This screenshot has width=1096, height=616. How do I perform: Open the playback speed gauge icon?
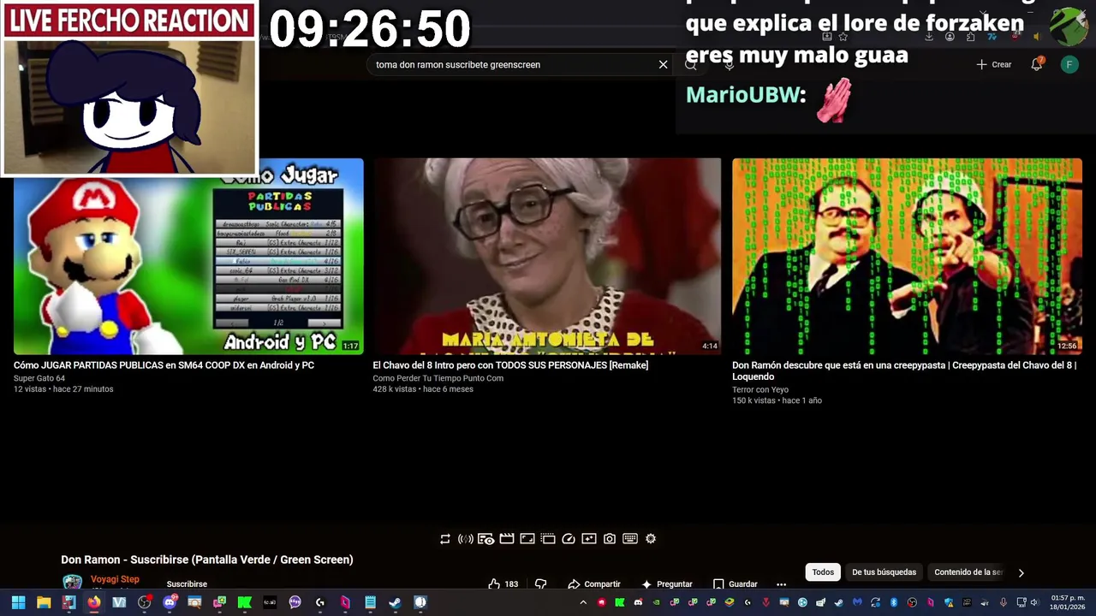pos(569,539)
